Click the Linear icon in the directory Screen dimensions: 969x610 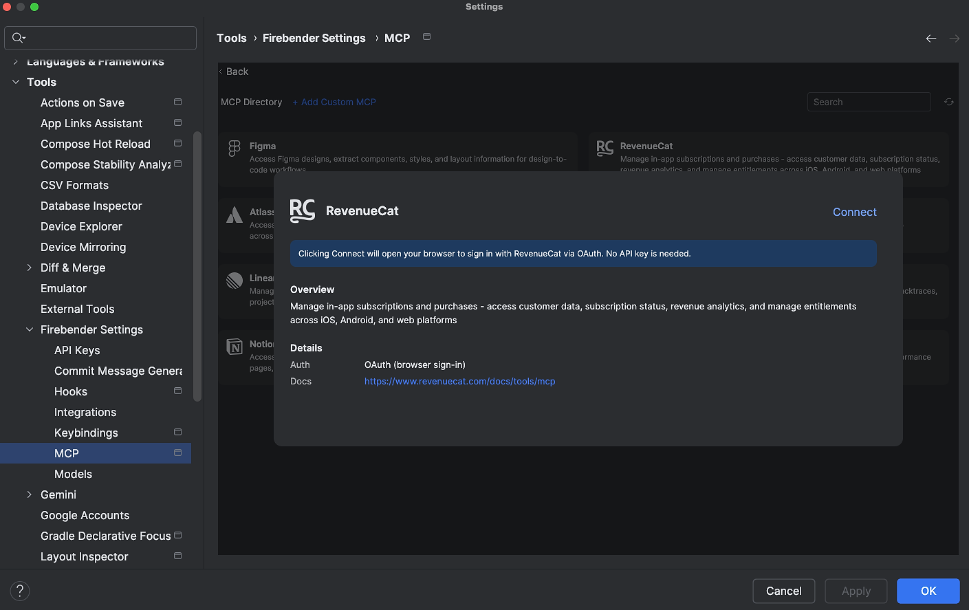pos(235,281)
